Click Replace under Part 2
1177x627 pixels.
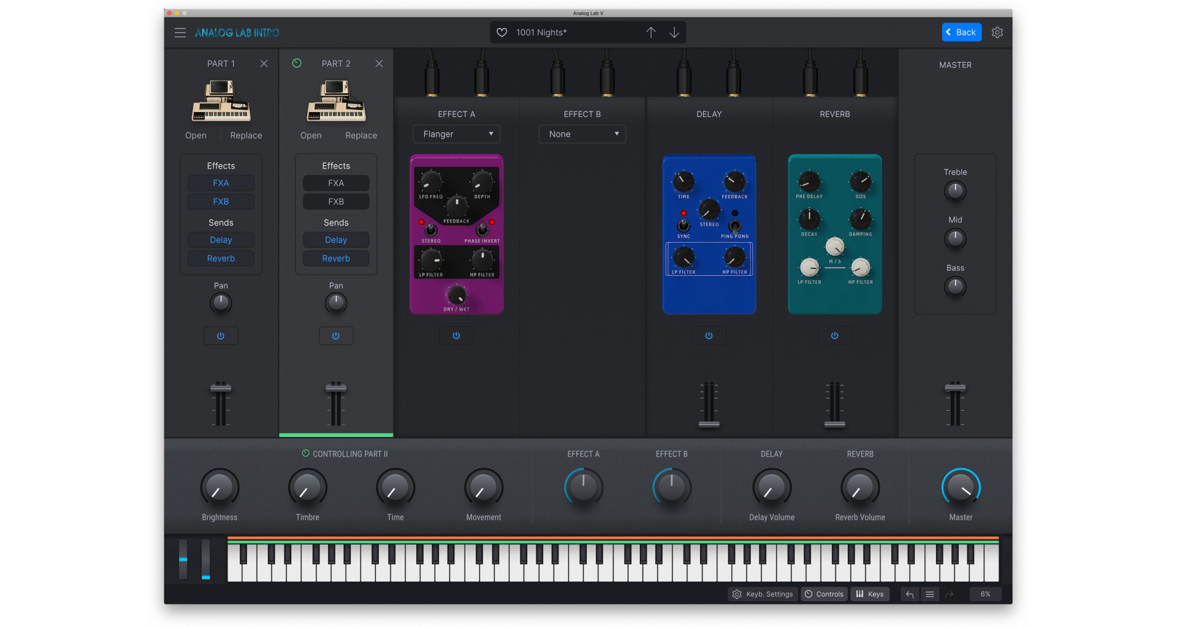click(361, 135)
